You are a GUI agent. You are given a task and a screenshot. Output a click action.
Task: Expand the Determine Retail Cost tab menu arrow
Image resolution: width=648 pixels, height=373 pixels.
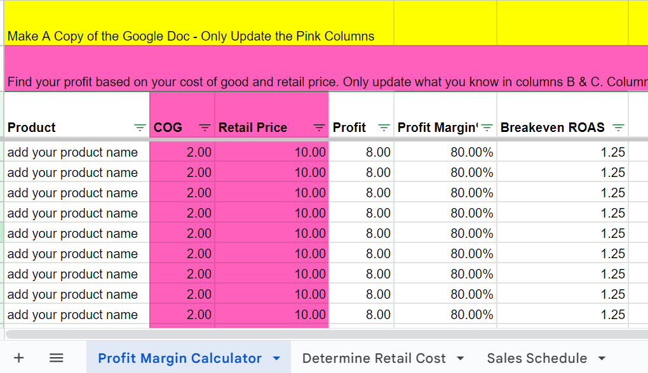point(461,358)
